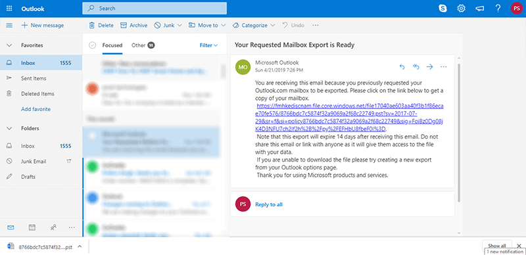This screenshot has width=526, height=255.
Task: Close the downloads bar with X
Action: (x=519, y=246)
